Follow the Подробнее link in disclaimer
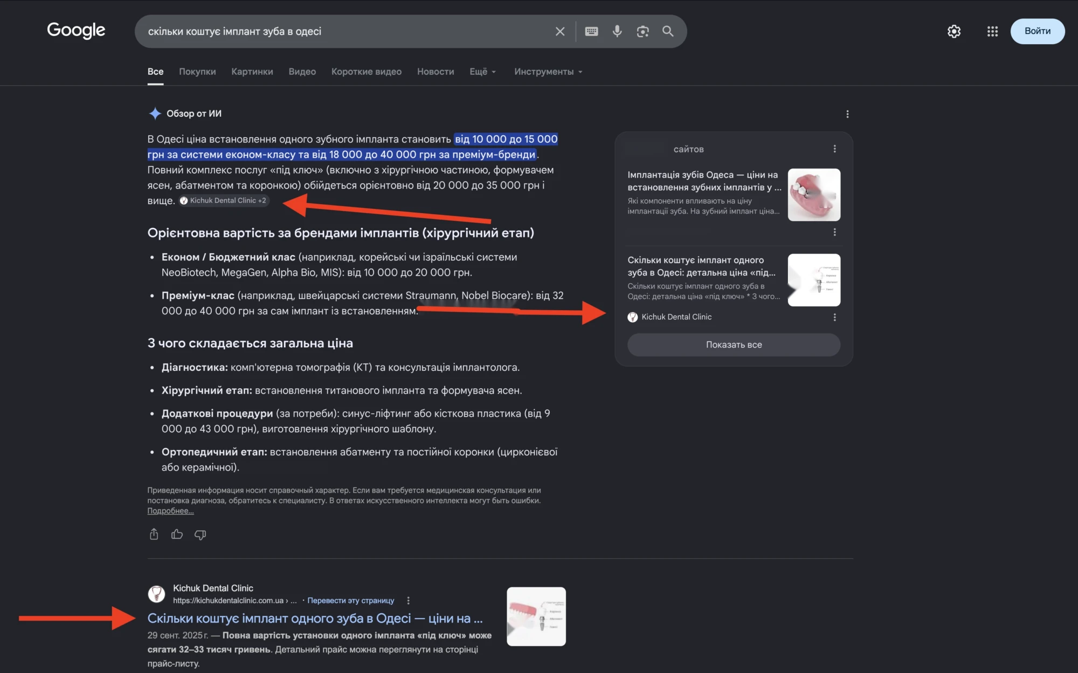The height and width of the screenshot is (673, 1078). click(x=170, y=511)
